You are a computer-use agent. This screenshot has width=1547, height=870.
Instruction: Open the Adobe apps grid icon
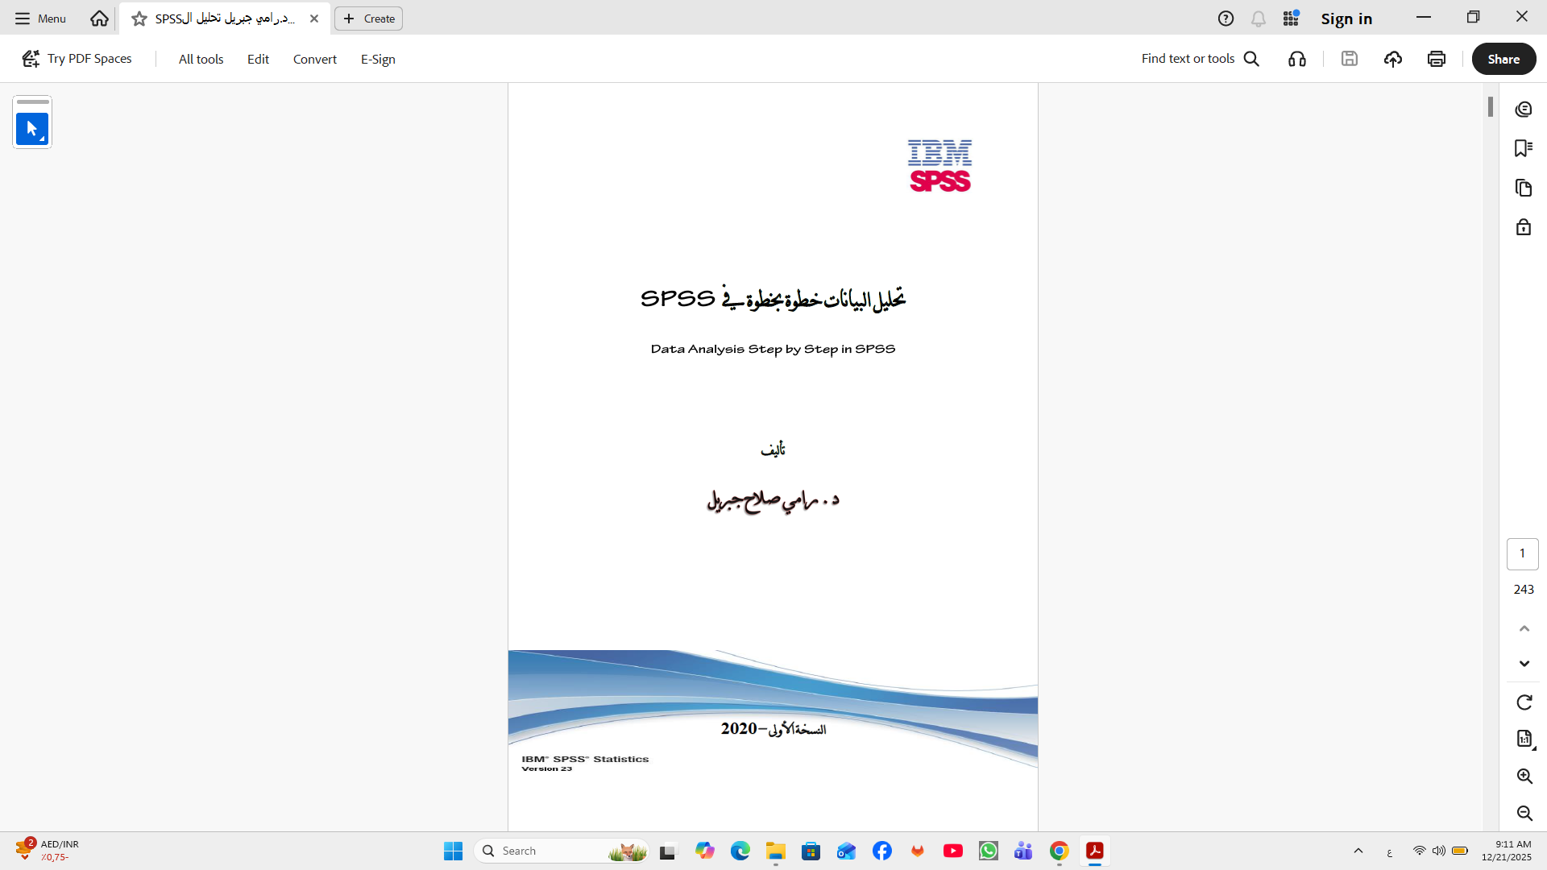pos(1292,19)
